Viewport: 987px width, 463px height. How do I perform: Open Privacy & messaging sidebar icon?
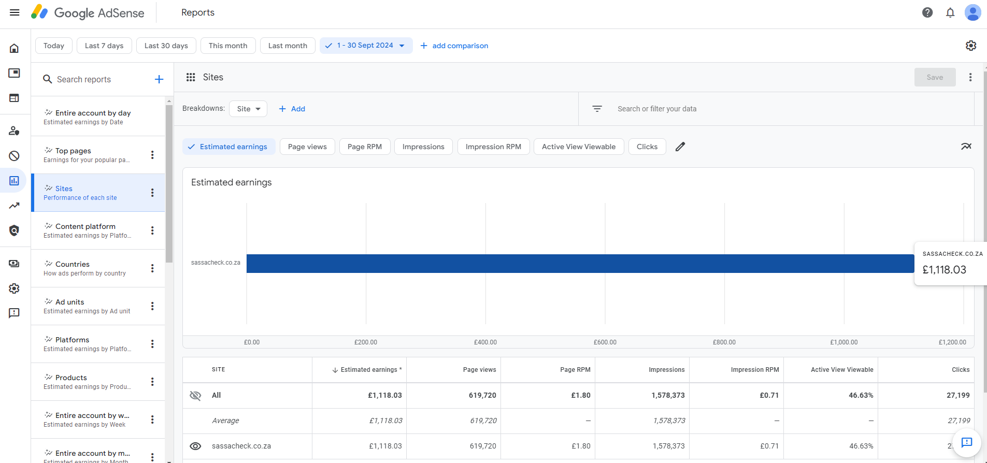pos(14,131)
